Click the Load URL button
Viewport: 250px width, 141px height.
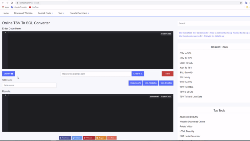138,74
